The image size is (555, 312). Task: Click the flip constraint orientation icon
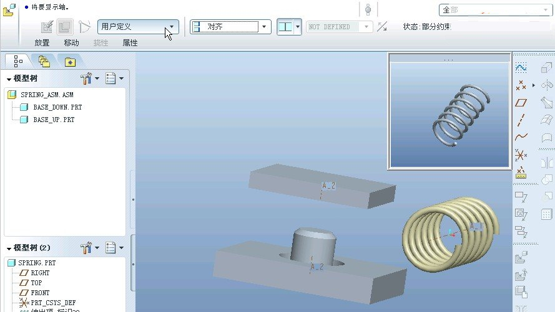click(x=382, y=27)
